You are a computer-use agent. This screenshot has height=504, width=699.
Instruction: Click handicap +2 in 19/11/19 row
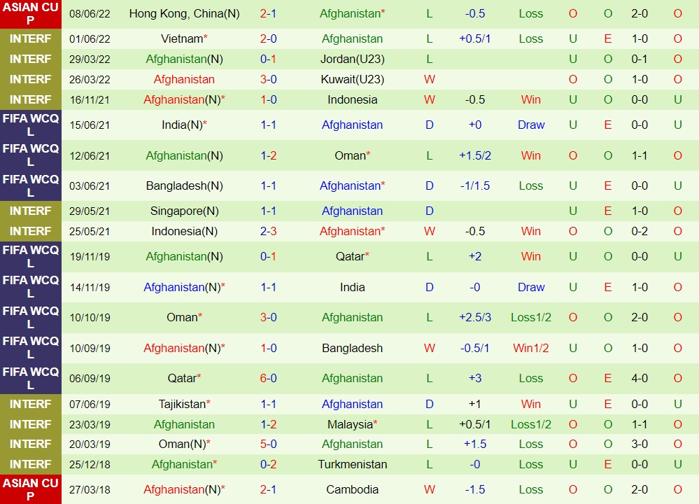[475, 256]
